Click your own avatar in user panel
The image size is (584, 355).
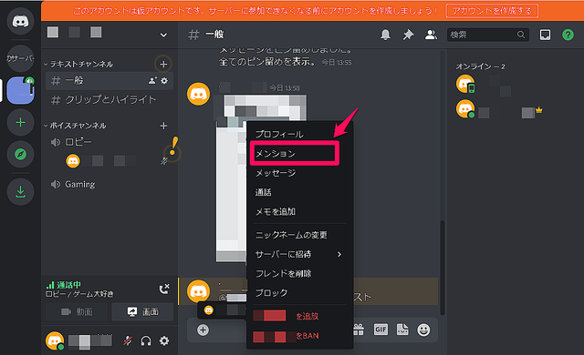coord(55,340)
